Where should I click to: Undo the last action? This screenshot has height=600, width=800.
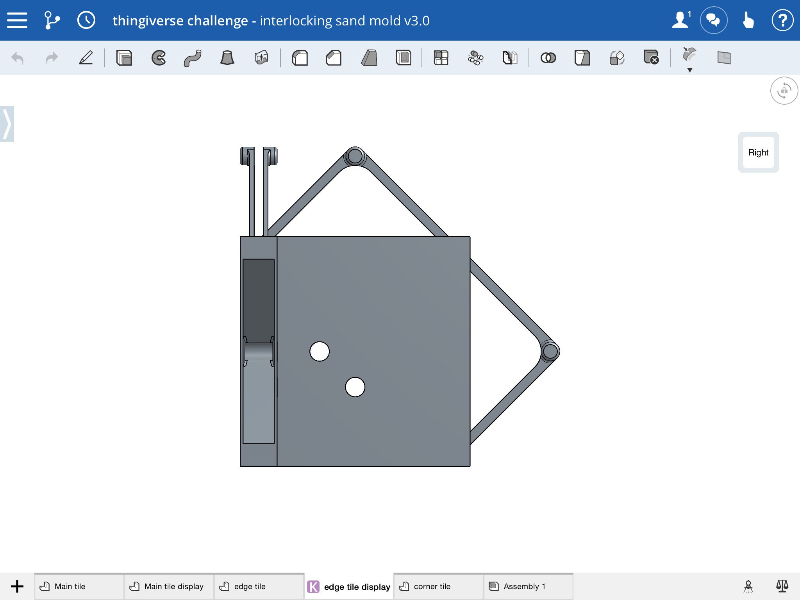coord(18,58)
